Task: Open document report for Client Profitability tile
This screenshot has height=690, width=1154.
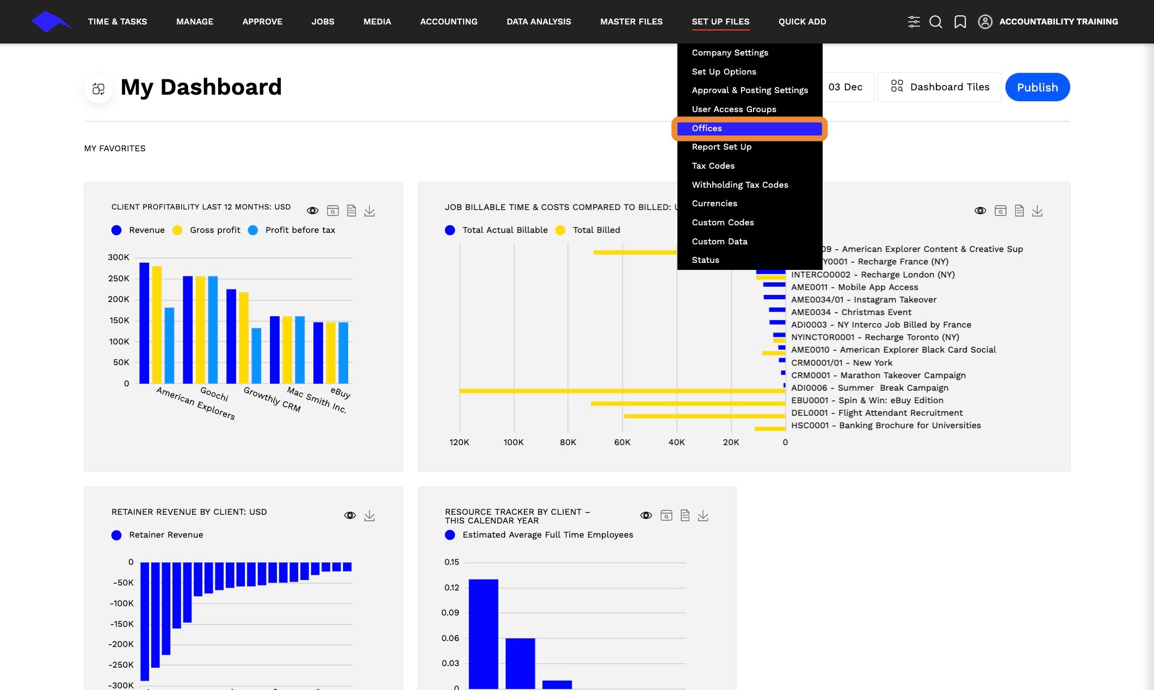Action: [351, 211]
